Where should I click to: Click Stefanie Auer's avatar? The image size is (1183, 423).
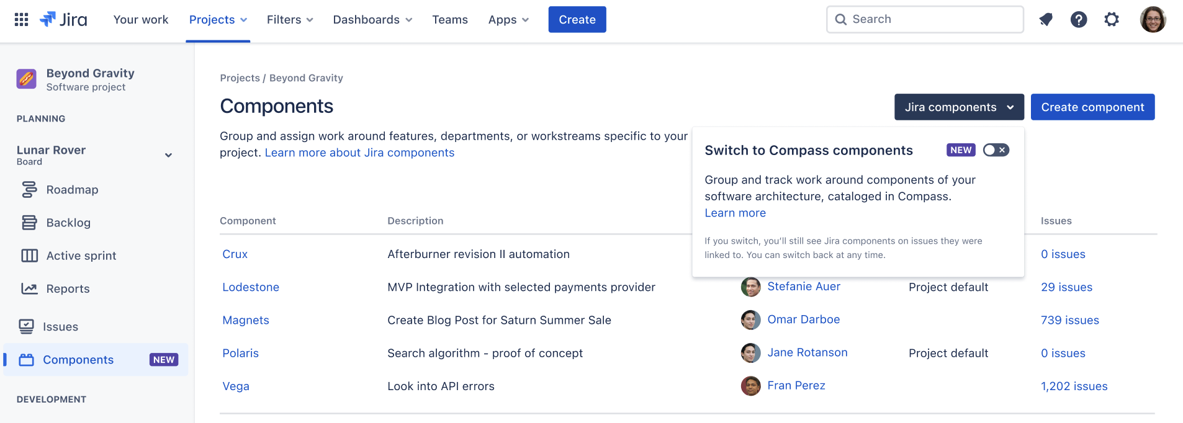(751, 287)
